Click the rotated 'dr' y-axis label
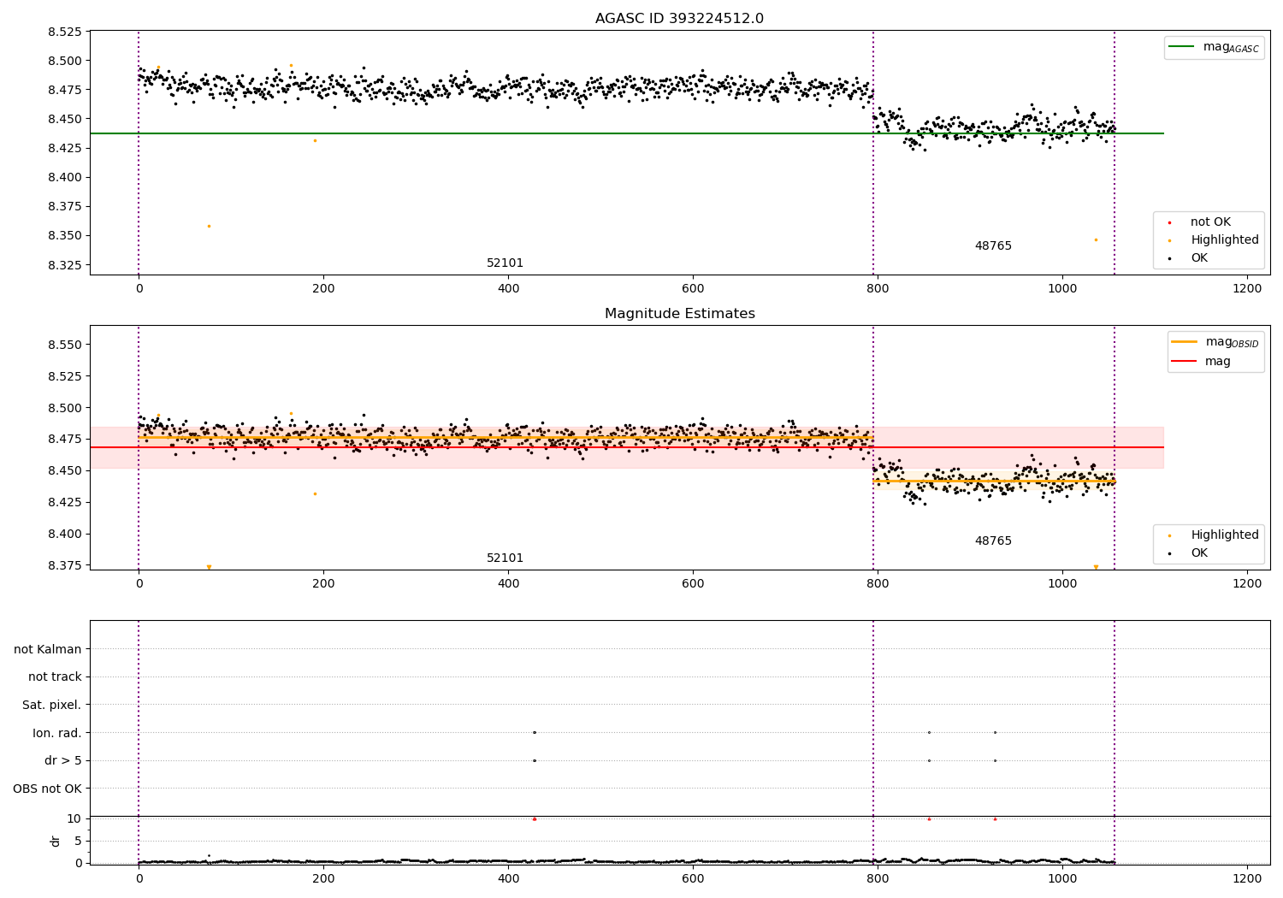 coord(55,842)
